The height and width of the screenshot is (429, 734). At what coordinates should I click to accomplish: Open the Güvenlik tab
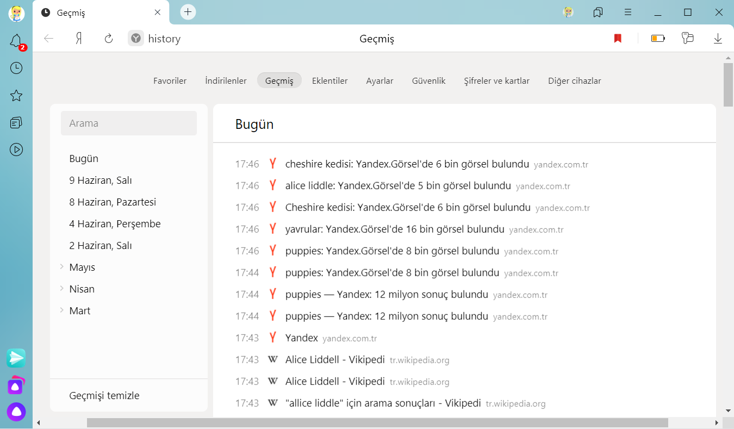(x=428, y=80)
